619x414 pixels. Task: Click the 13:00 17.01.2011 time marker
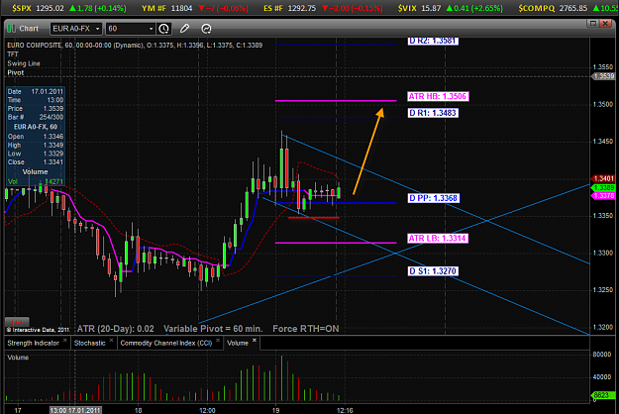point(75,410)
